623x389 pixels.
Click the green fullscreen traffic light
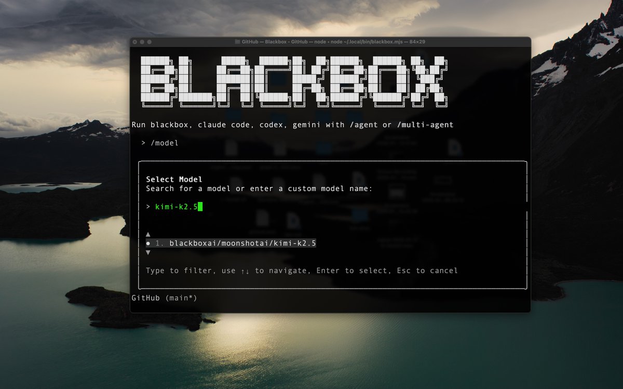149,42
